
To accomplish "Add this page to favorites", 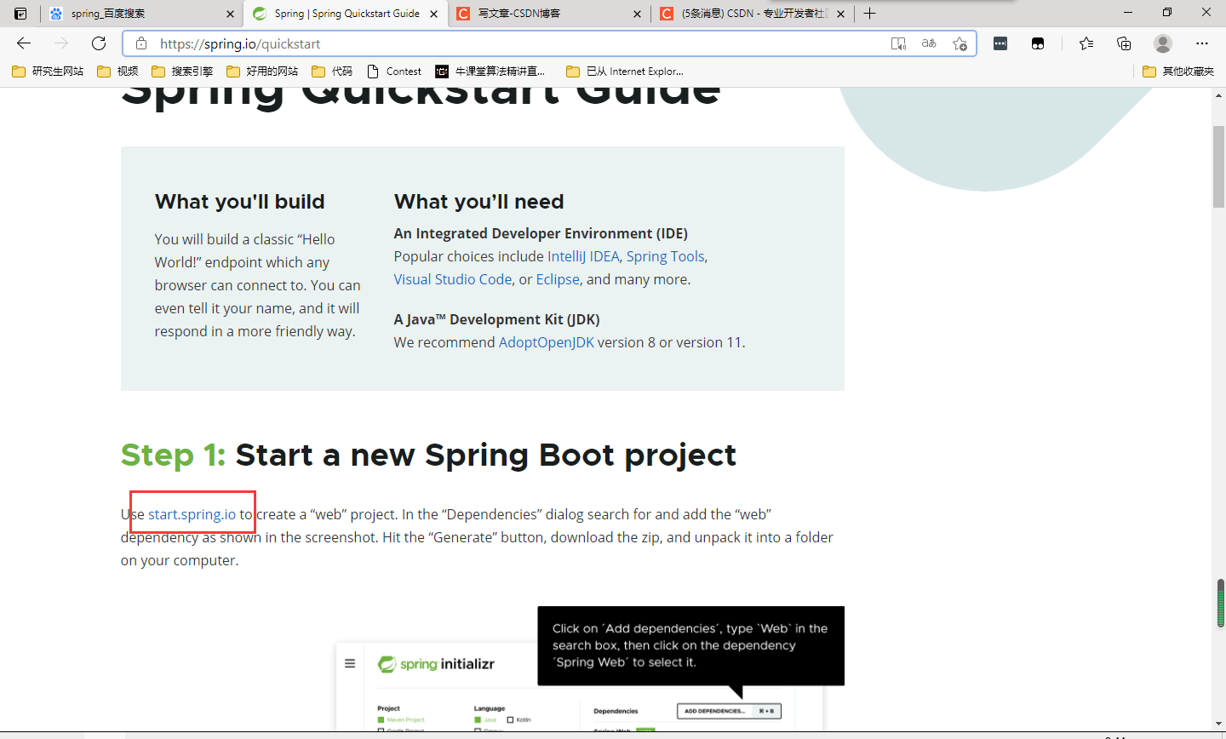I will point(960,43).
